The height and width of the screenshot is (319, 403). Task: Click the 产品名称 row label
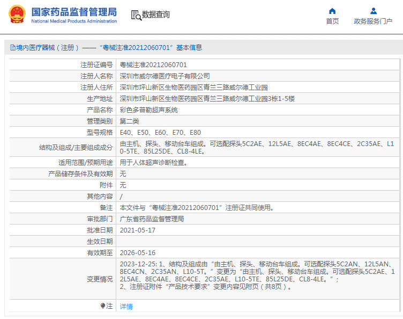tap(100, 110)
